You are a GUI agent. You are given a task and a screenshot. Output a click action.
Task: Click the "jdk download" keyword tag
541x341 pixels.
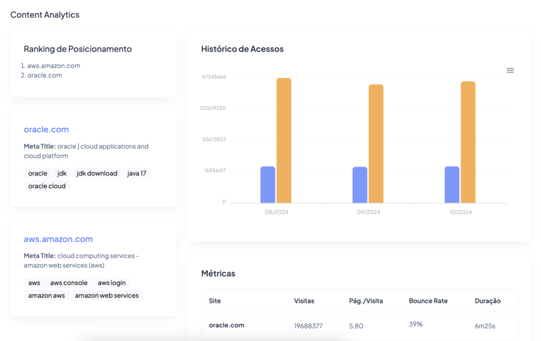(x=97, y=173)
